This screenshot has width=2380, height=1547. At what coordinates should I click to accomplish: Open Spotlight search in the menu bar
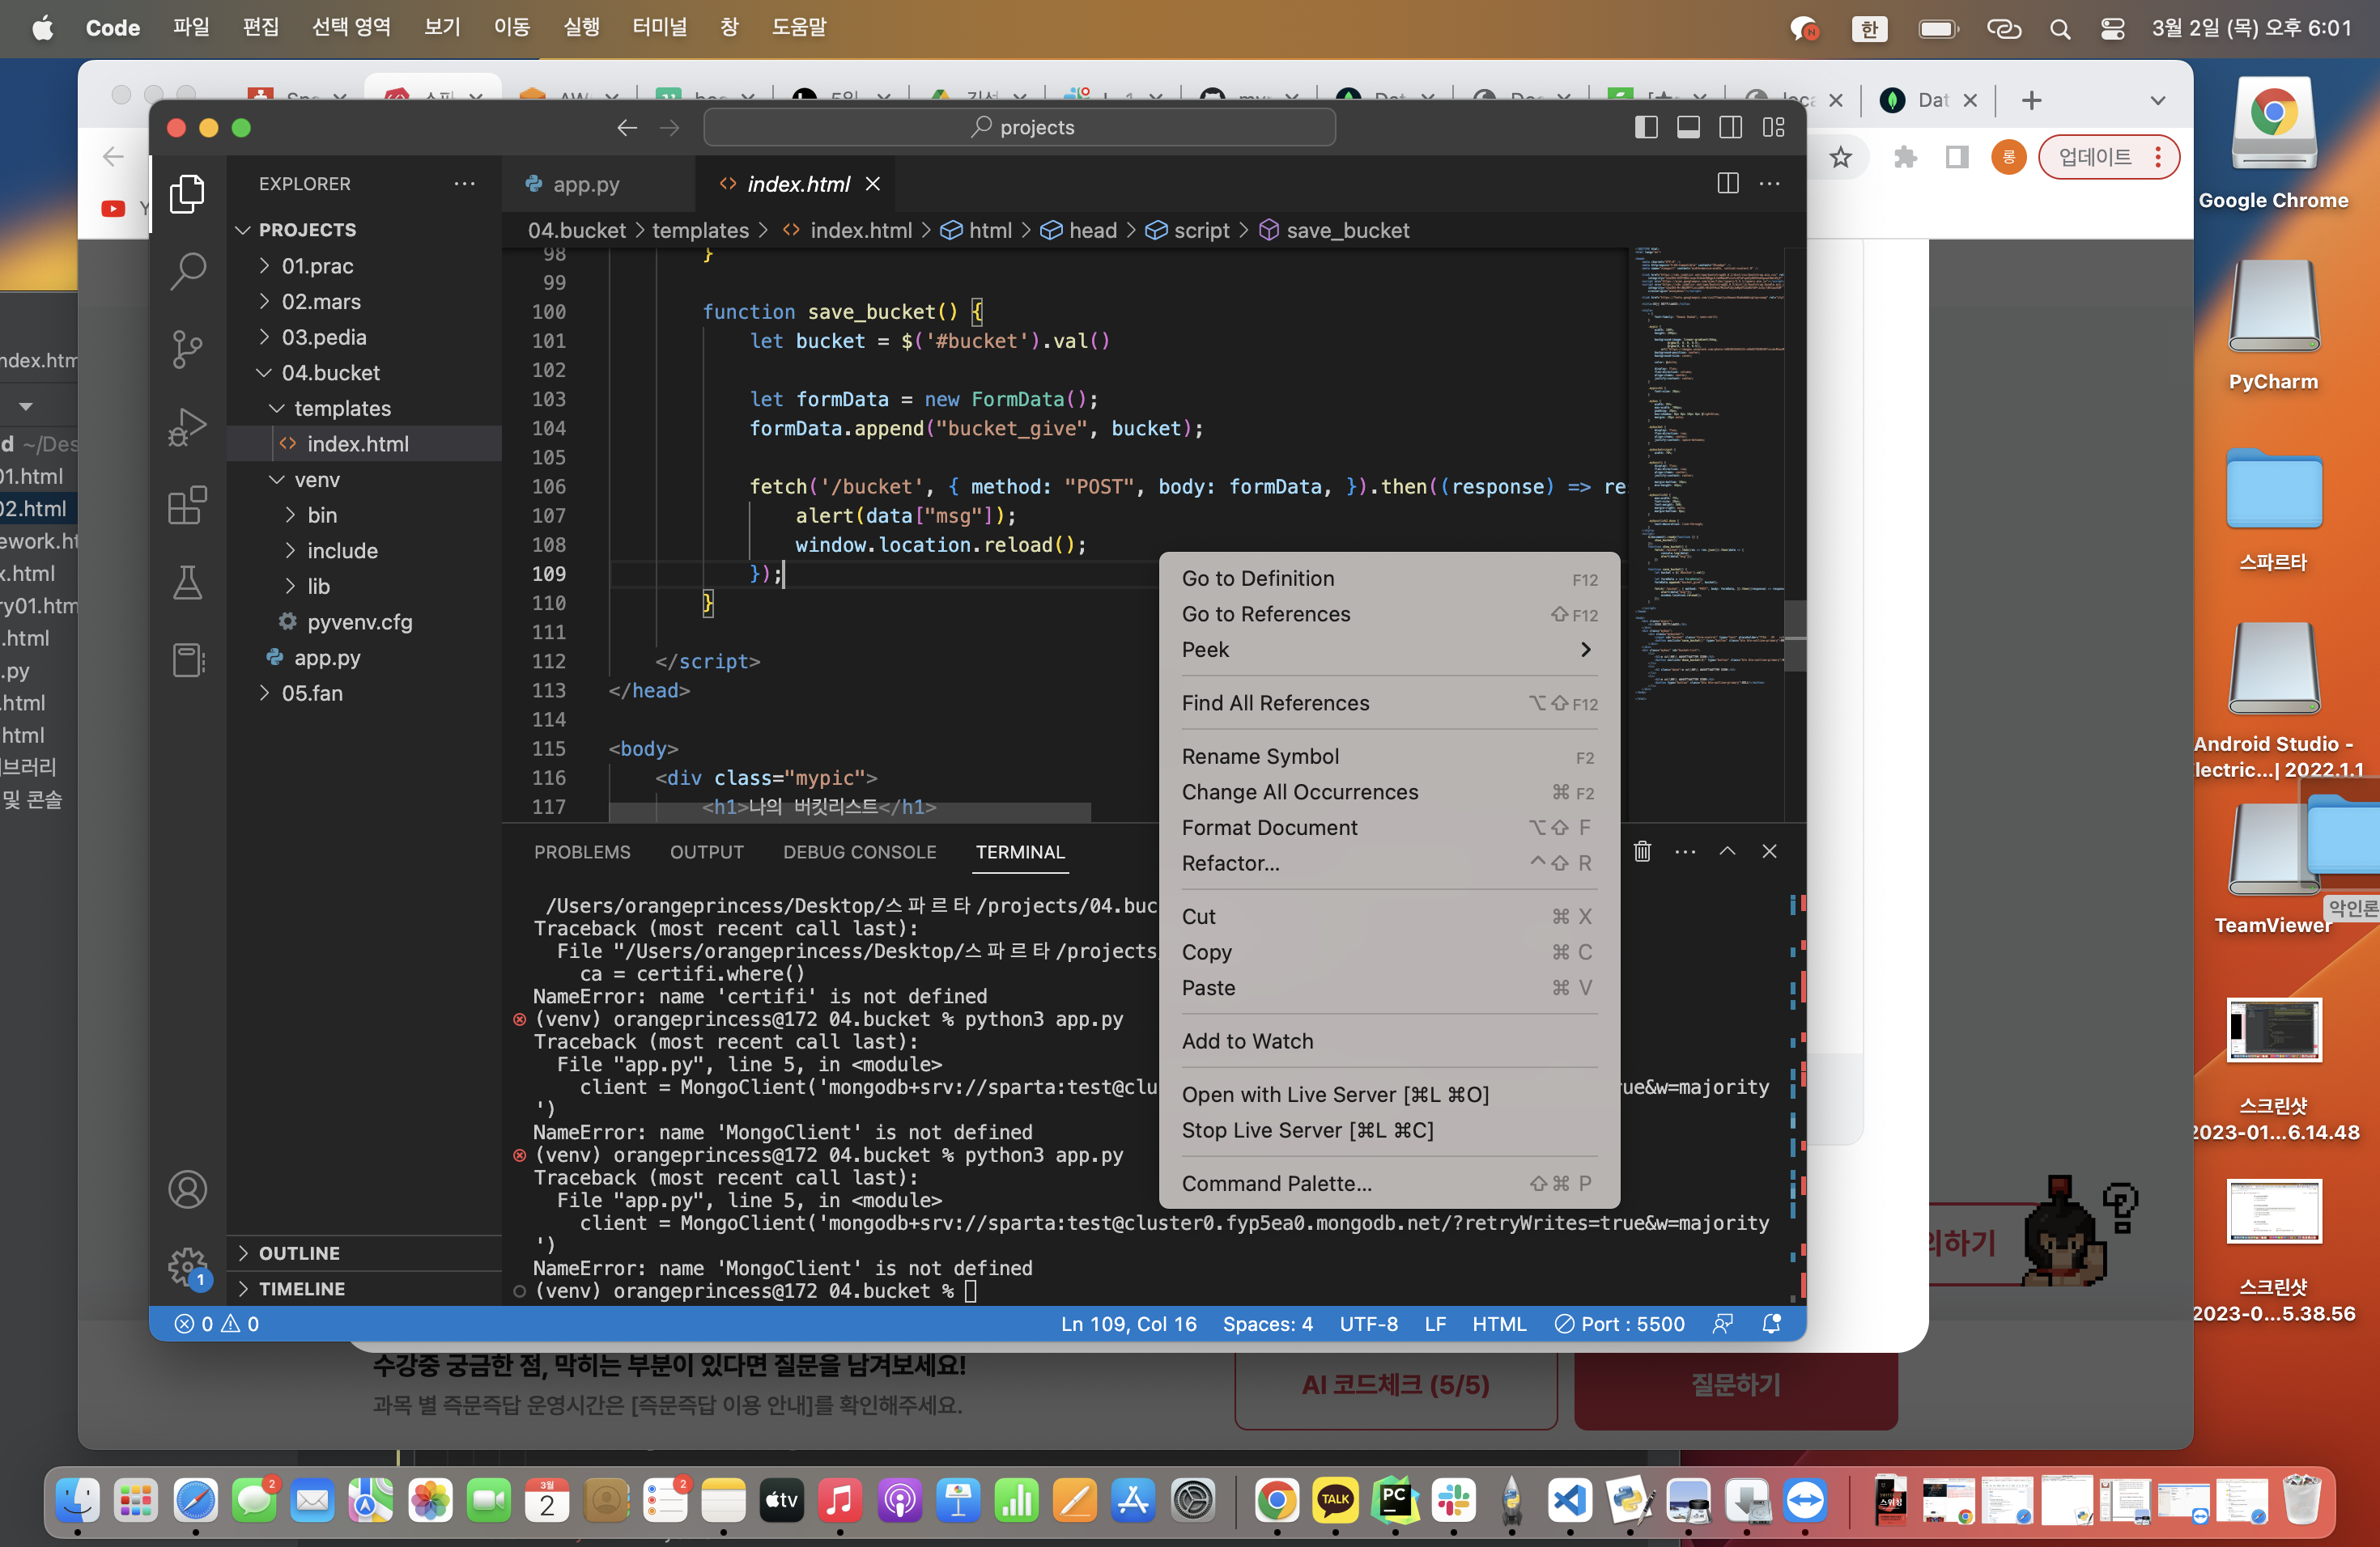pos(2059,28)
